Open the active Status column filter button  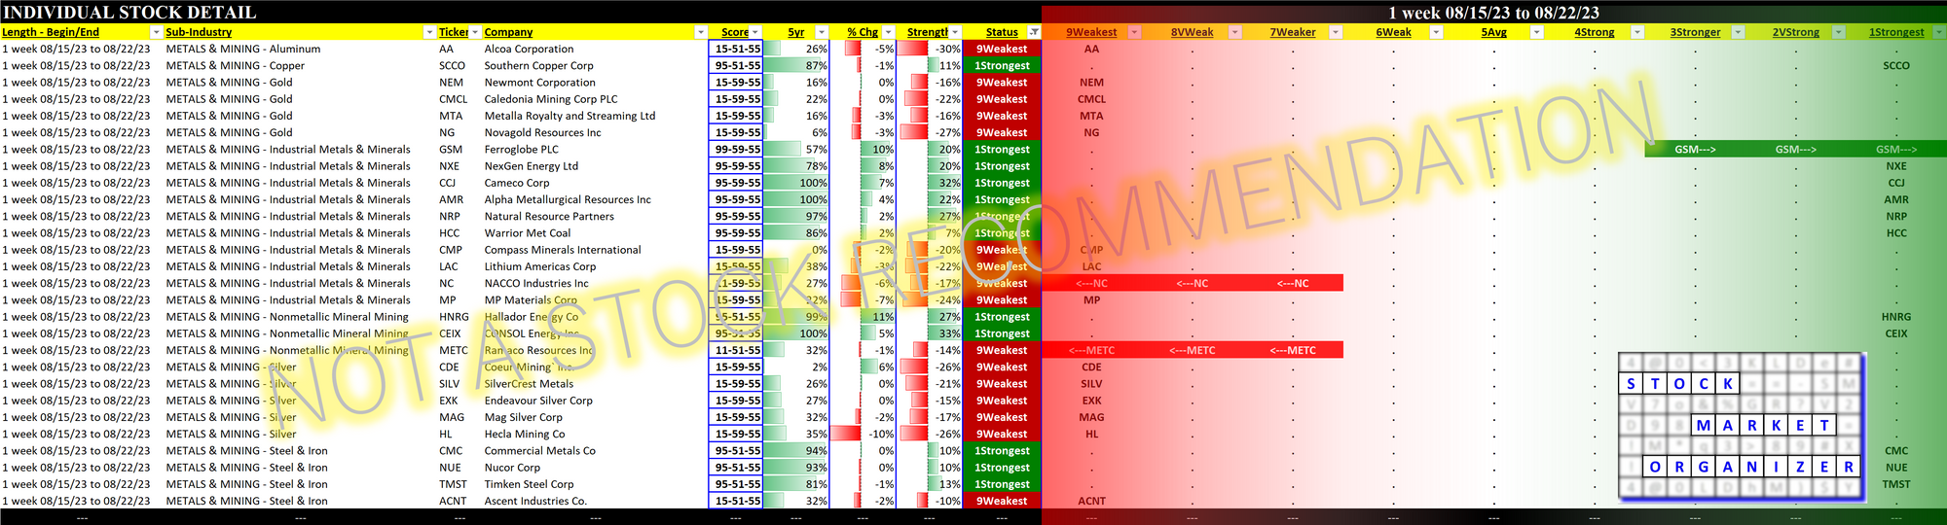(x=1034, y=32)
